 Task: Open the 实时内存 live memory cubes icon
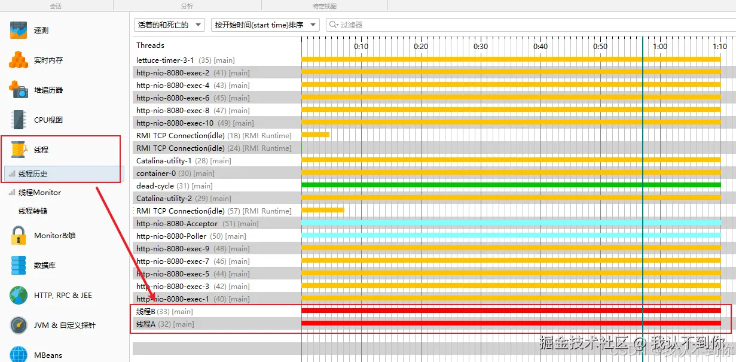[x=19, y=60]
